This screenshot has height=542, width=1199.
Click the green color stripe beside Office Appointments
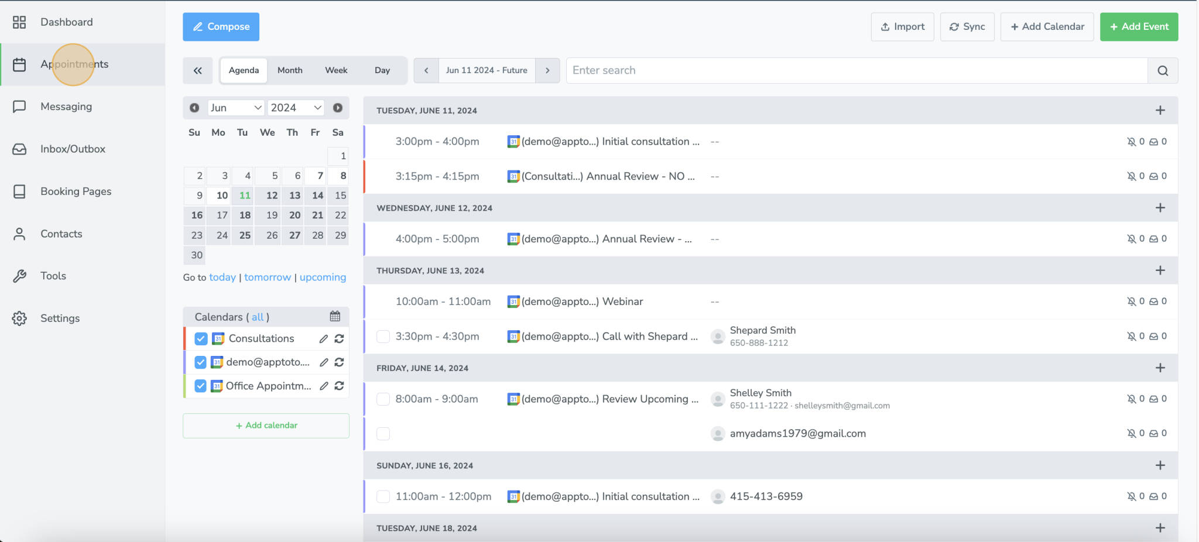pyautogui.click(x=185, y=386)
